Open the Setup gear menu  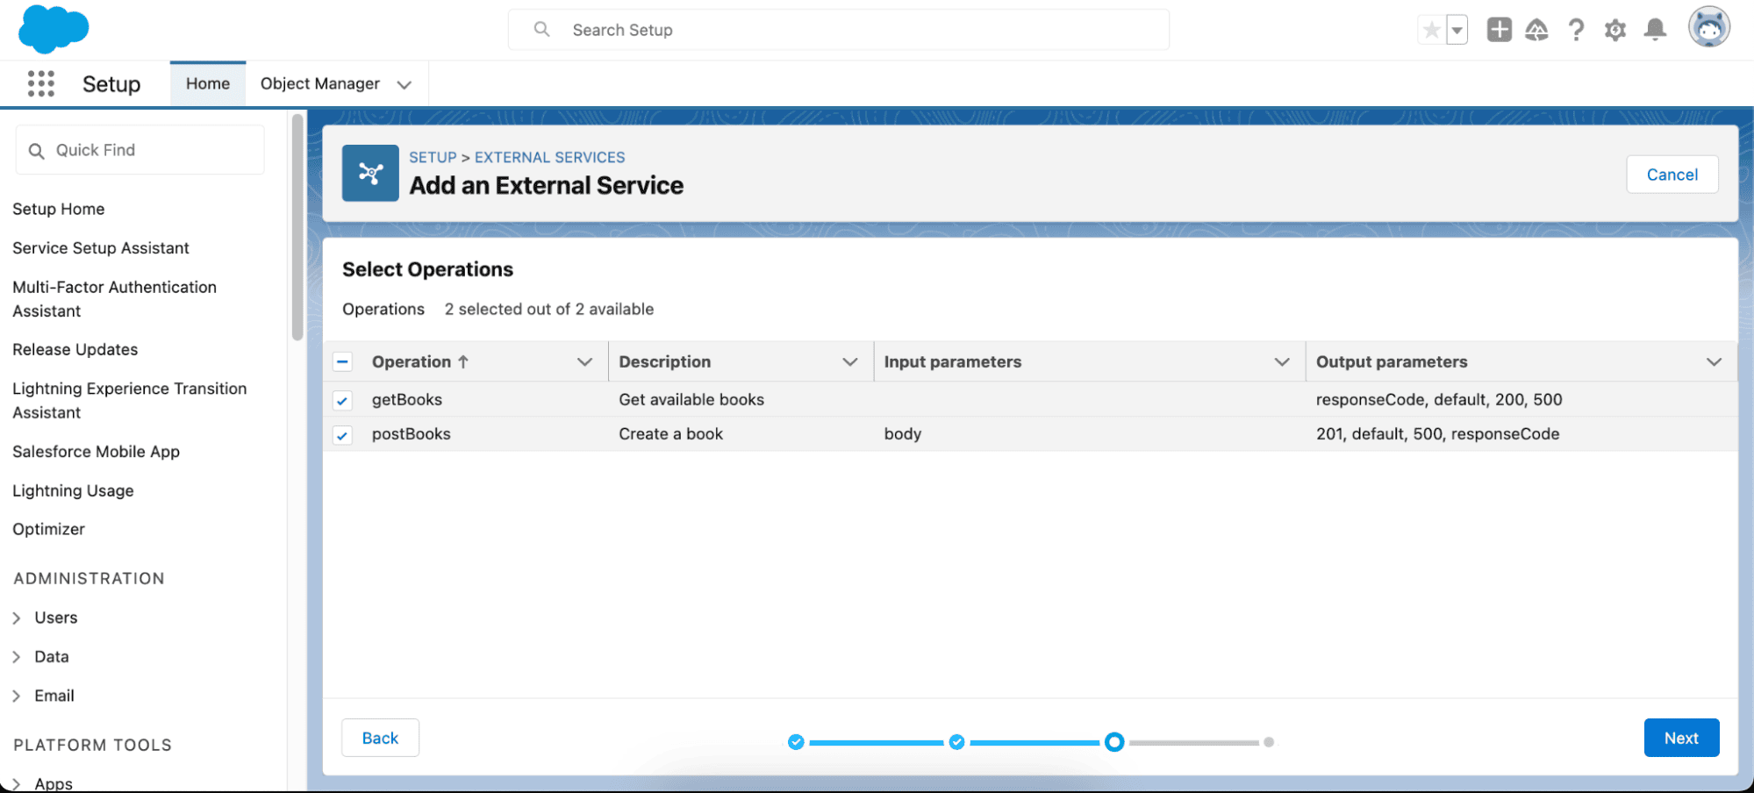pyautogui.click(x=1614, y=30)
